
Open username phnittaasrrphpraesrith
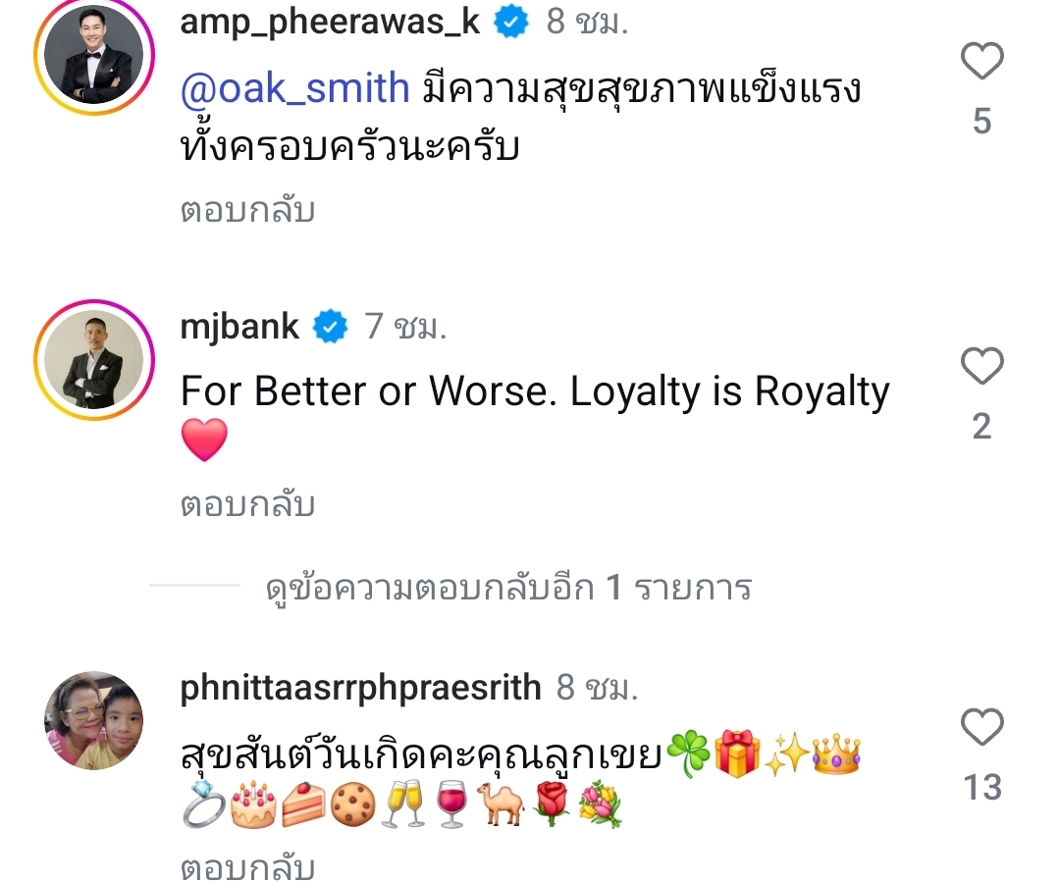[x=360, y=688]
